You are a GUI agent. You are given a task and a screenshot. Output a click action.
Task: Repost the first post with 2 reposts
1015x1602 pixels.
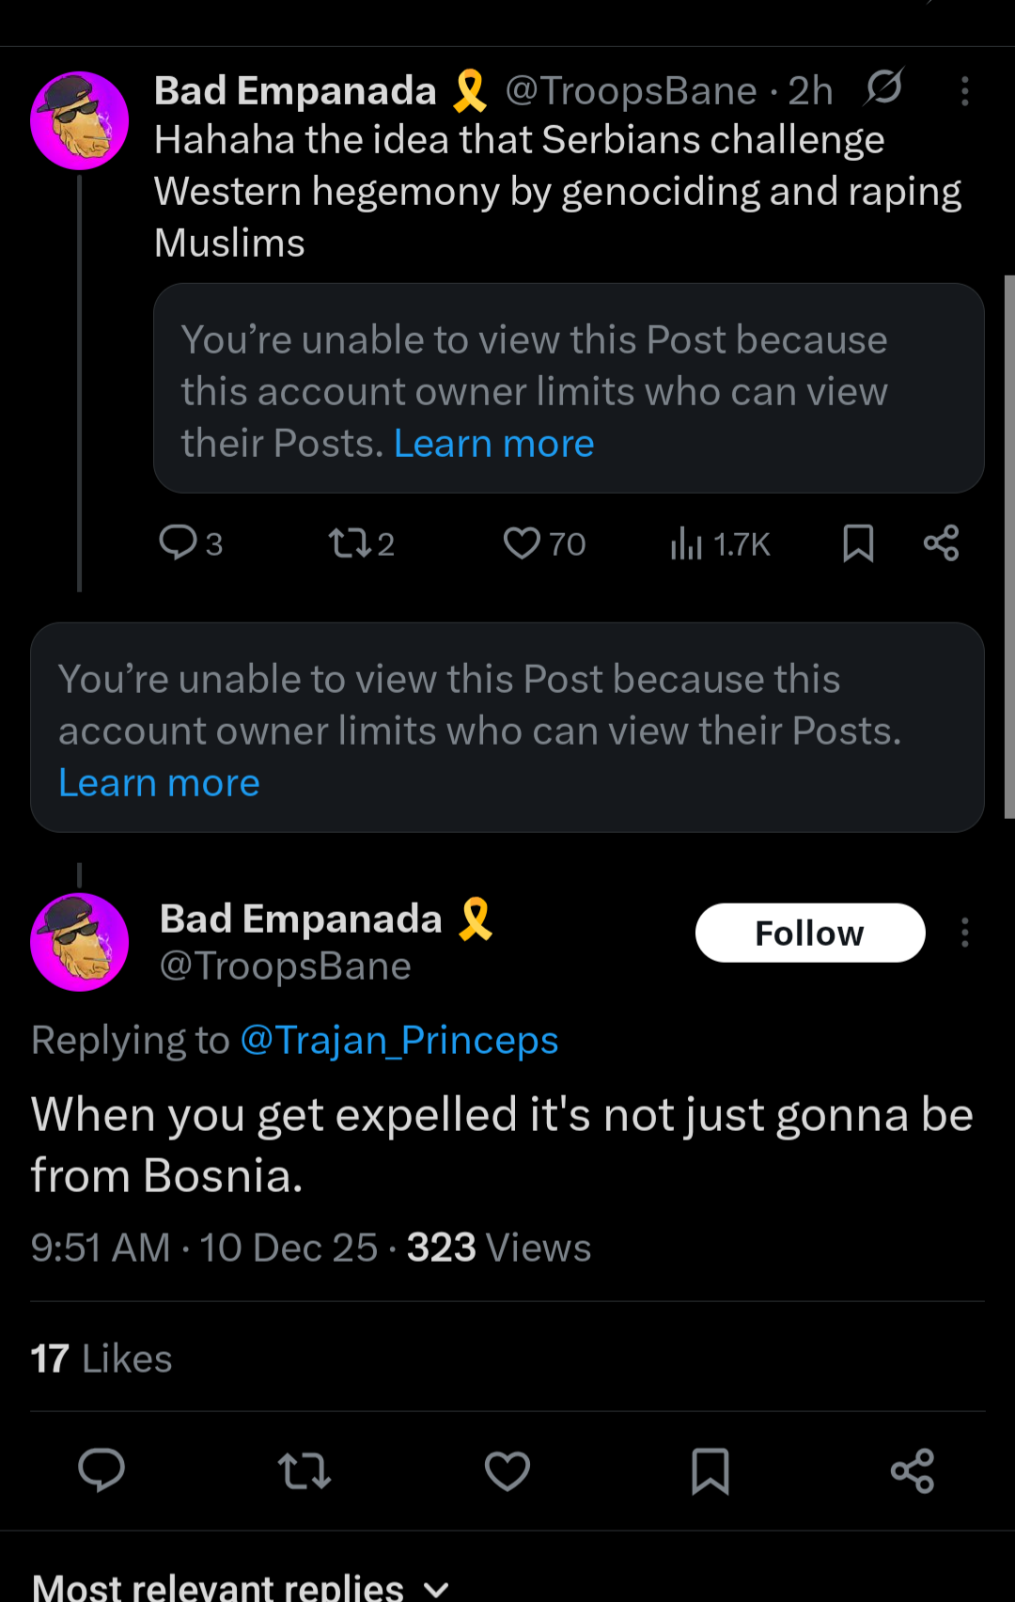(x=350, y=542)
